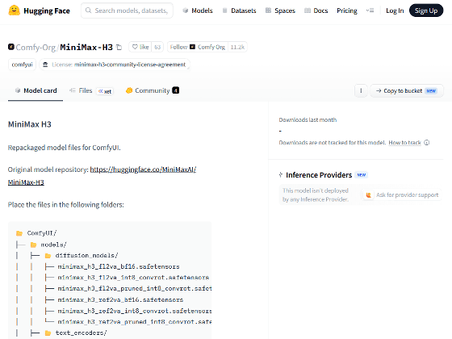Click the Sign Up button
The height and width of the screenshot is (339, 452).
426,10
